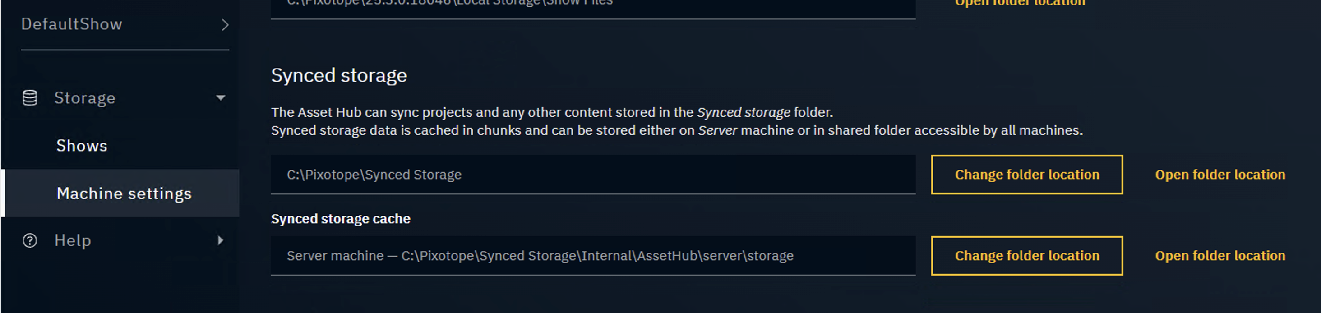Select DefaultShow in the sidebar
Screen dimensions: 1321x313
click(71, 23)
